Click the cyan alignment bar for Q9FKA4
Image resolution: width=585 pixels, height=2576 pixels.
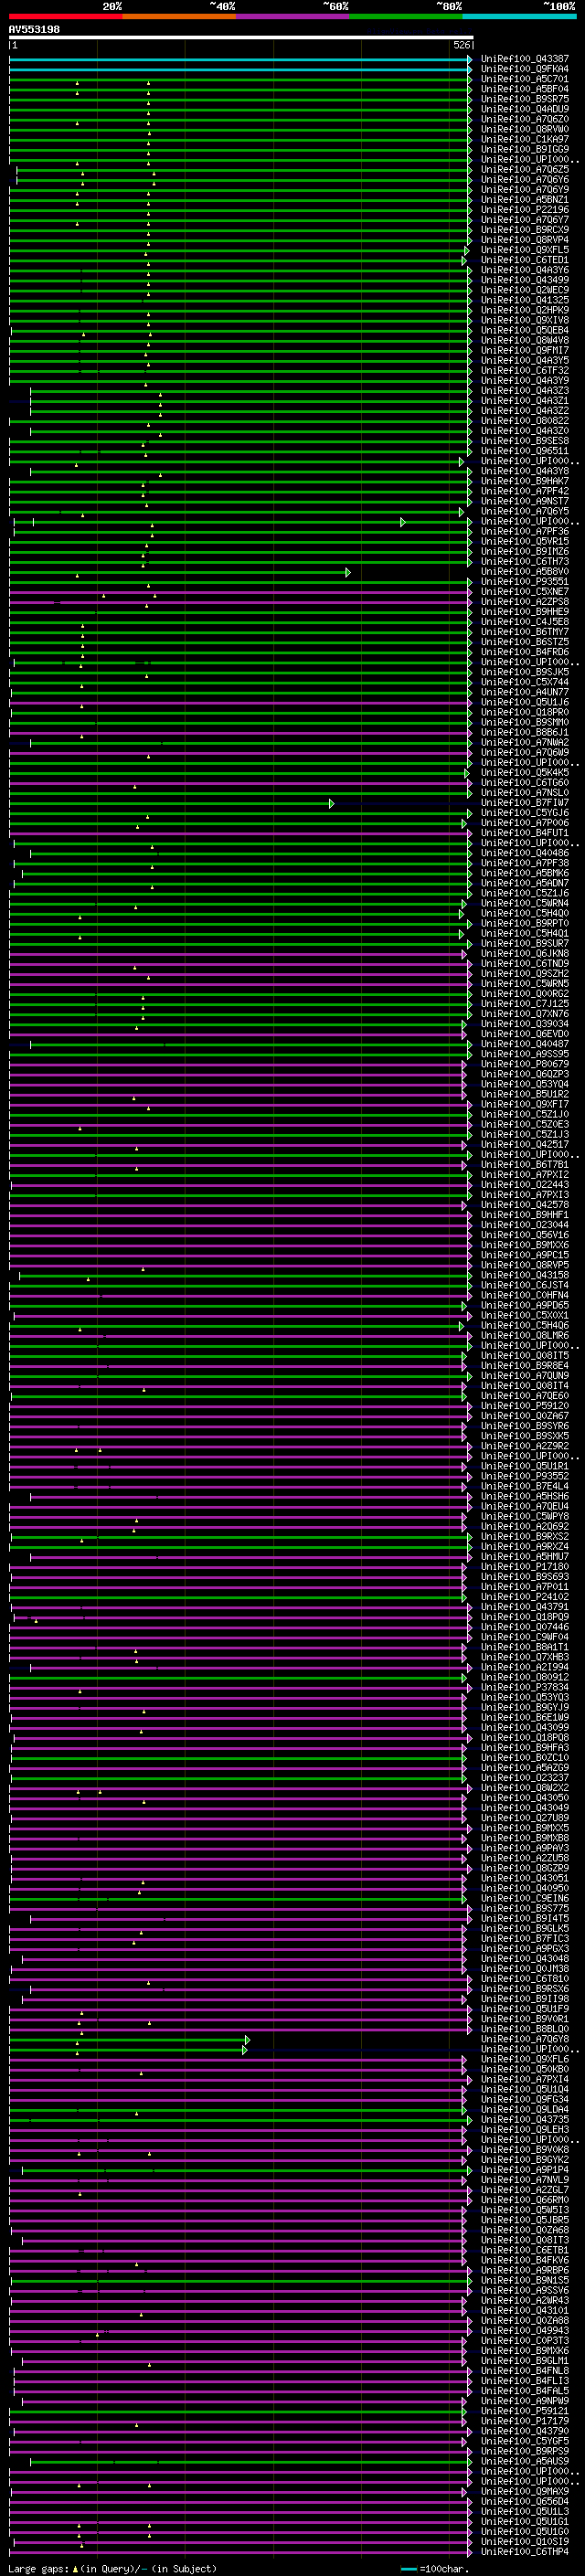point(240,70)
